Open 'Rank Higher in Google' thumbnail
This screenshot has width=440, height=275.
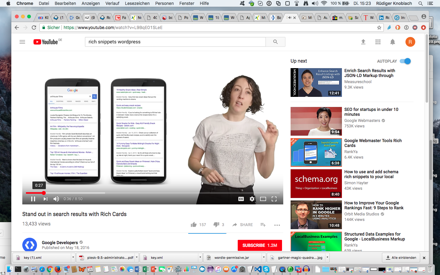point(316,215)
